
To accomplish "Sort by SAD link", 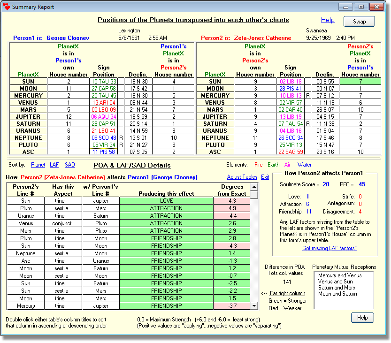I will click(69, 165).
